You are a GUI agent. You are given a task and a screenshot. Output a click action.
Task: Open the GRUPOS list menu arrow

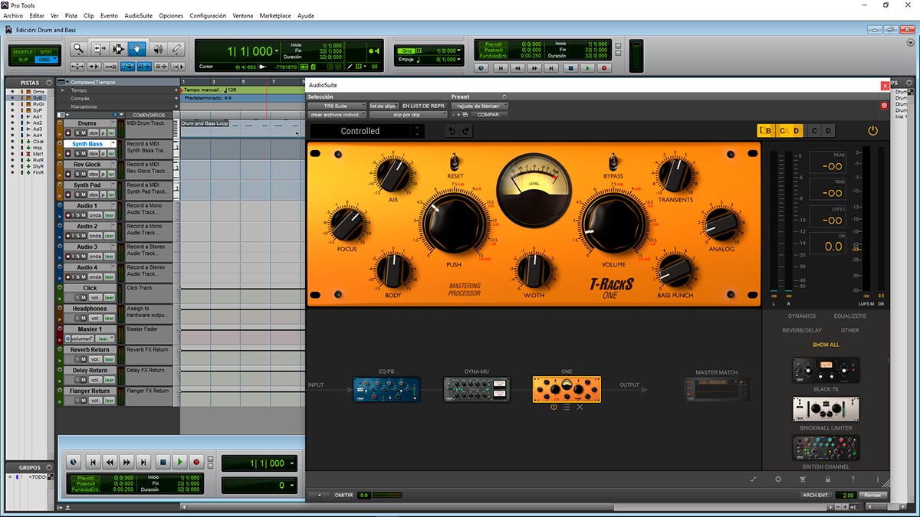tap(50, 467)
